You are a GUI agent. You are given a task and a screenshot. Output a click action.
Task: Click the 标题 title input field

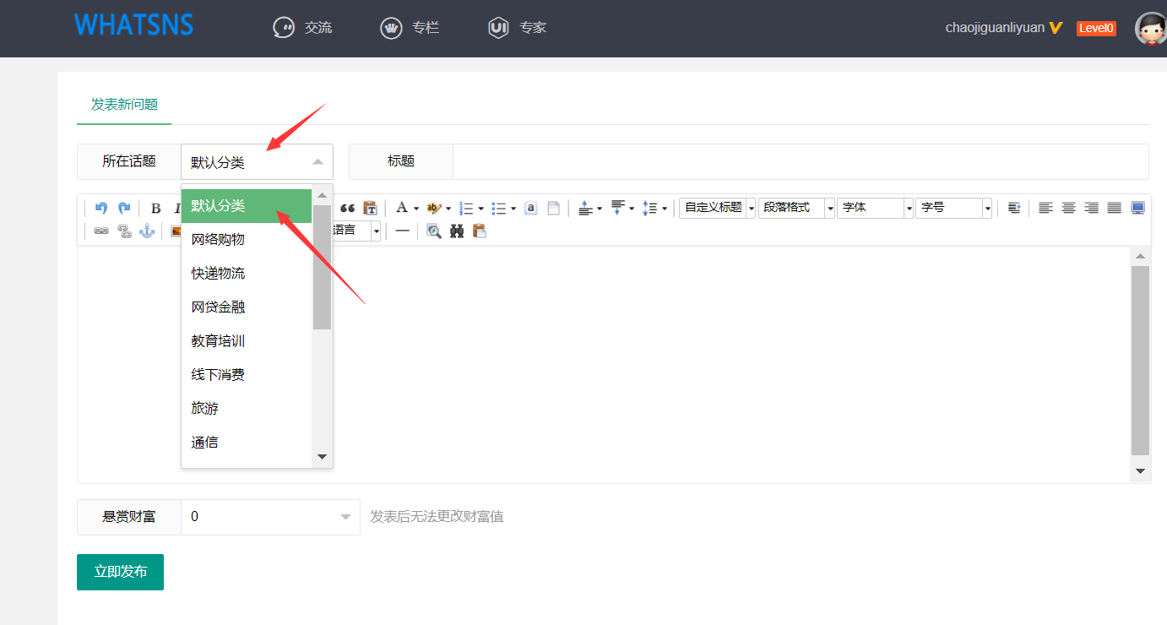click(800, 161)
